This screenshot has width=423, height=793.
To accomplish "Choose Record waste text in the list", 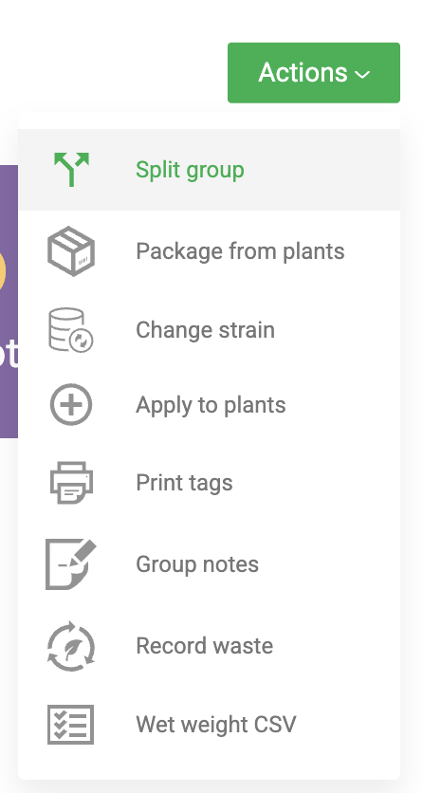I will (x=204, y=646).
